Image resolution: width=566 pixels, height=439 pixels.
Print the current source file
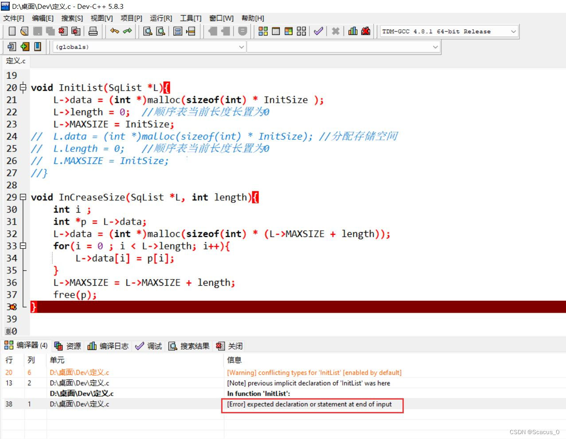point(92,31)
